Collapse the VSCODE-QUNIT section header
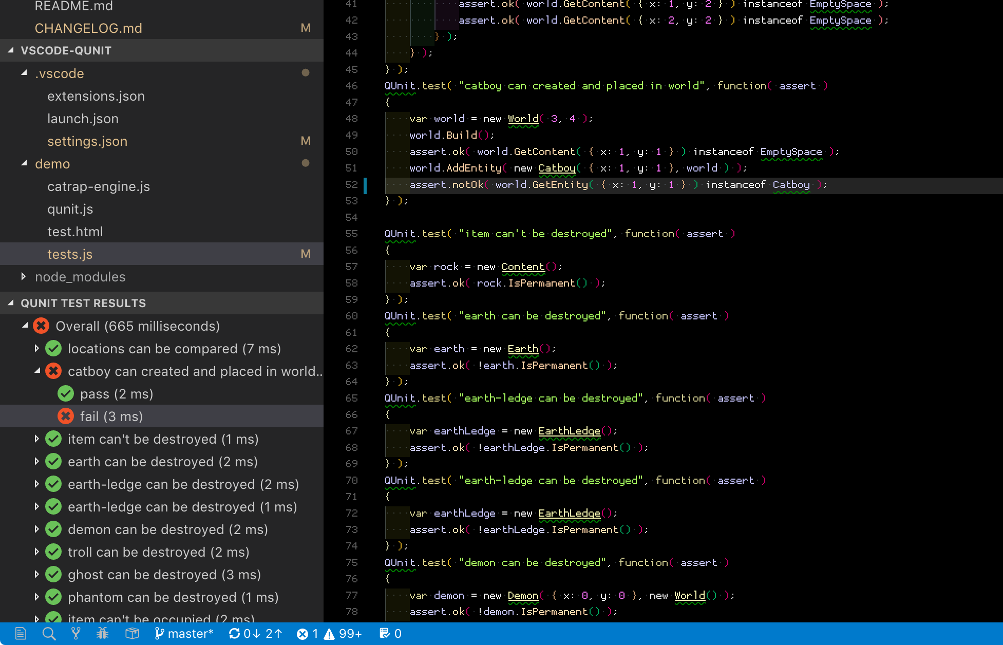 click(x=66, y=50)
